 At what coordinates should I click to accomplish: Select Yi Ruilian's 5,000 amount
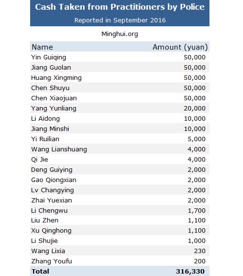[196, 139]
